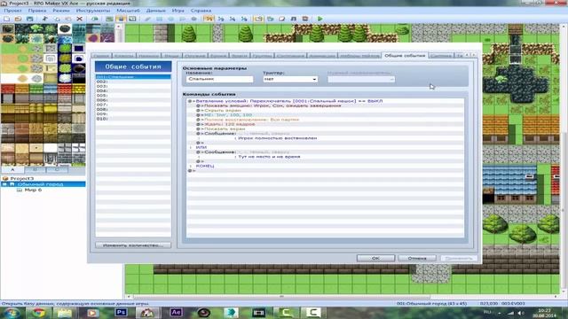
Task: Open the Character Generator icon
Action: [x=305, y=19]
